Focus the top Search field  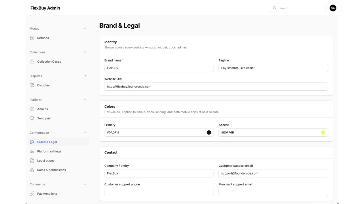tap(298, 8)
